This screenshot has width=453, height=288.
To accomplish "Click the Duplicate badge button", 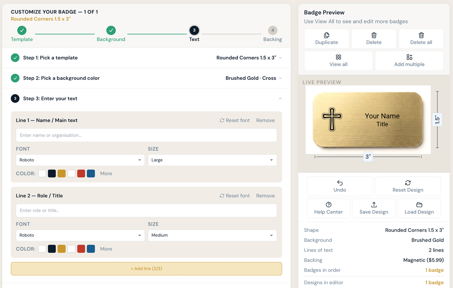I will [x=327, y=38].
